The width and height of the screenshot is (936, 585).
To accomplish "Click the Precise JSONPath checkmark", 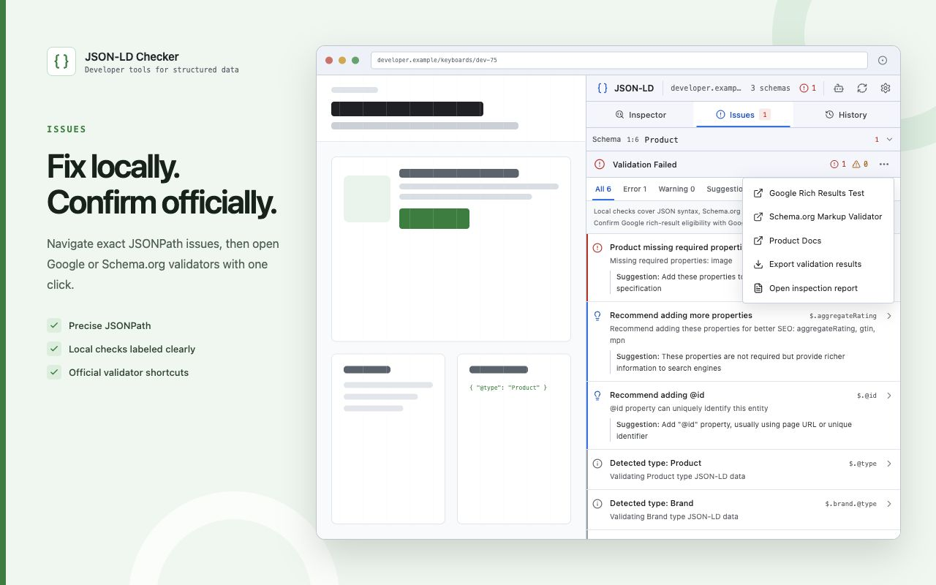I will 54,325.
